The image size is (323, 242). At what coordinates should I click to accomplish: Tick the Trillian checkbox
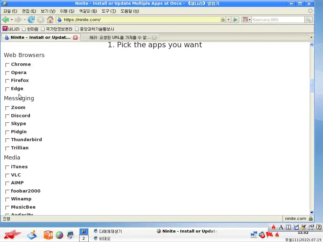coord(7,148)
